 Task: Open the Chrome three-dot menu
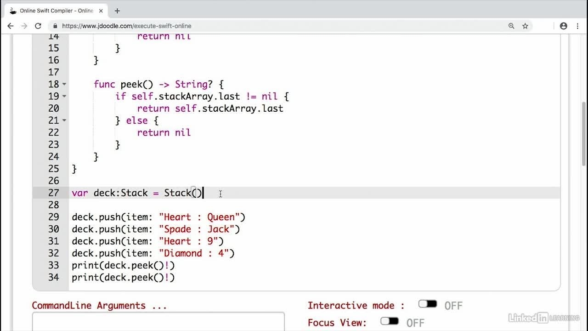pos(577,26)
